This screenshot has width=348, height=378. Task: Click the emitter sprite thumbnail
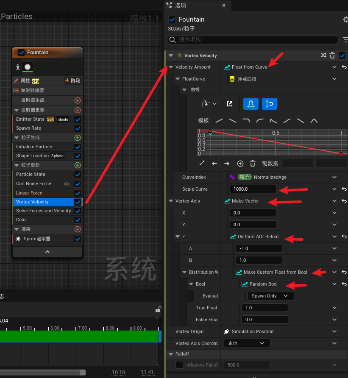point(28,67)
